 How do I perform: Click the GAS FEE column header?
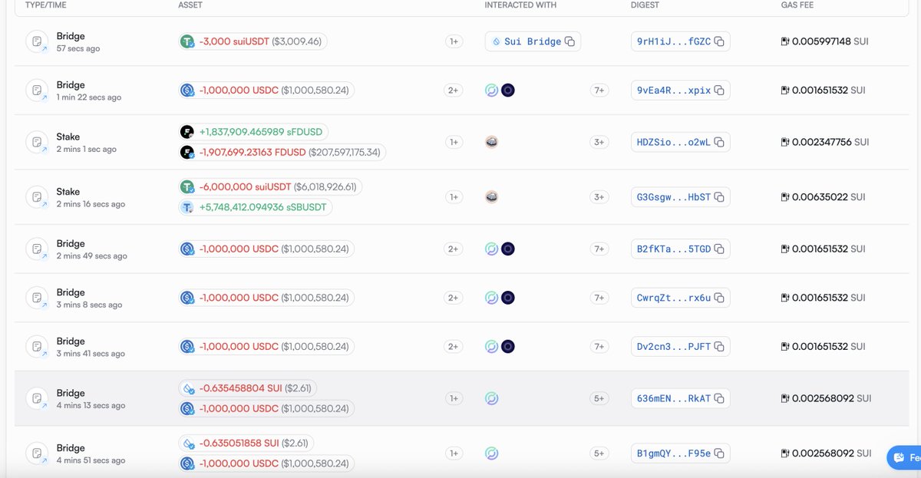[x=797, y=5]
